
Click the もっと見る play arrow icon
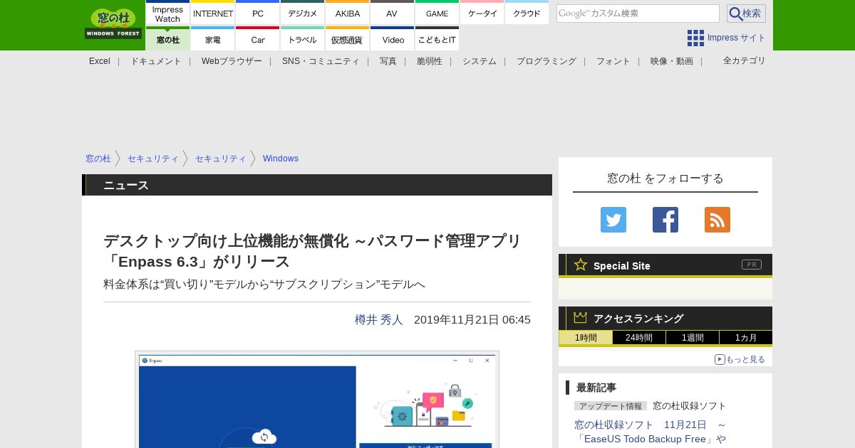coord(720,359)
